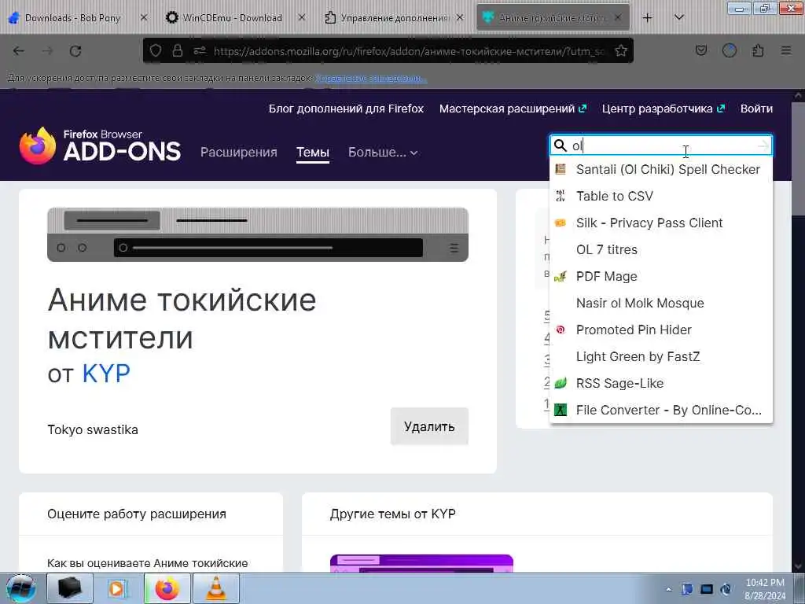
Task: Open the KYP author link
Action: 106,374
